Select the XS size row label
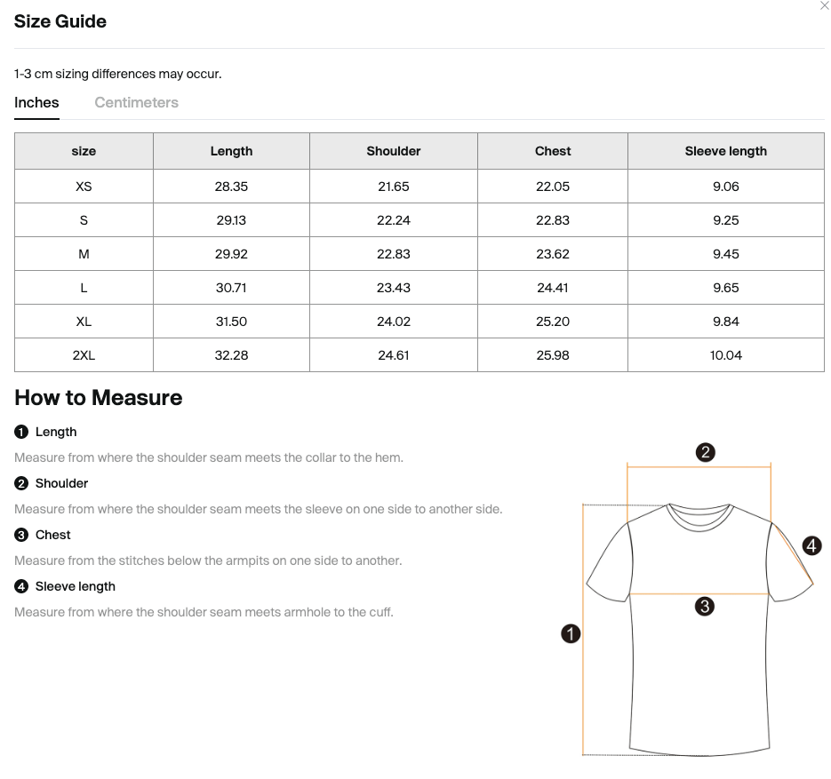 [84, 187]
